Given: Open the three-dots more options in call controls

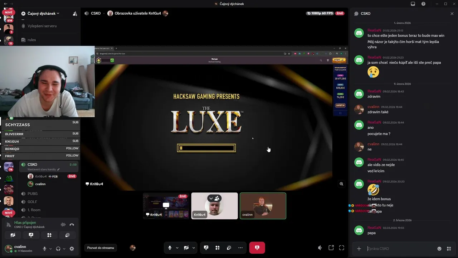Looking at the screenshot, I should (240, 248).
